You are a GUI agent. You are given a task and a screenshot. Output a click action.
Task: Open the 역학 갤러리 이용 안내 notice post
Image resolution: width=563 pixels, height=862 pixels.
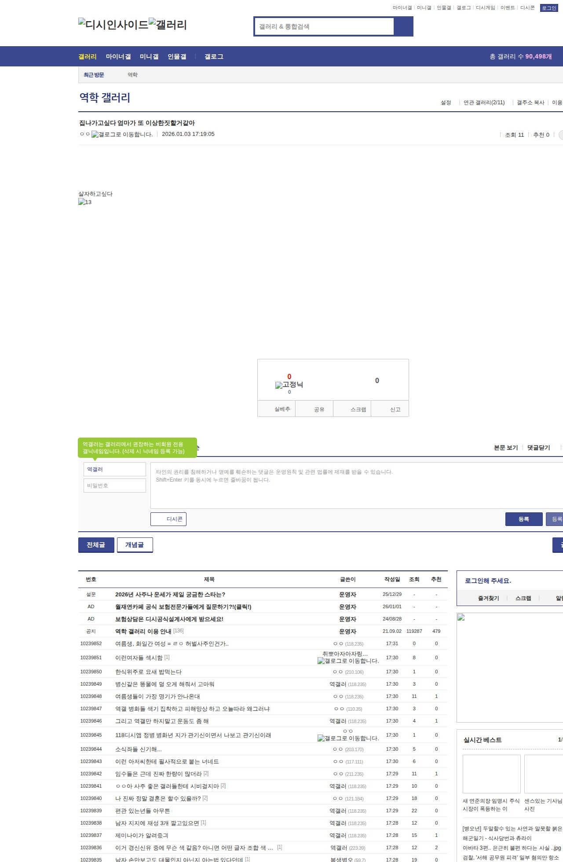(x=143, y=631)
